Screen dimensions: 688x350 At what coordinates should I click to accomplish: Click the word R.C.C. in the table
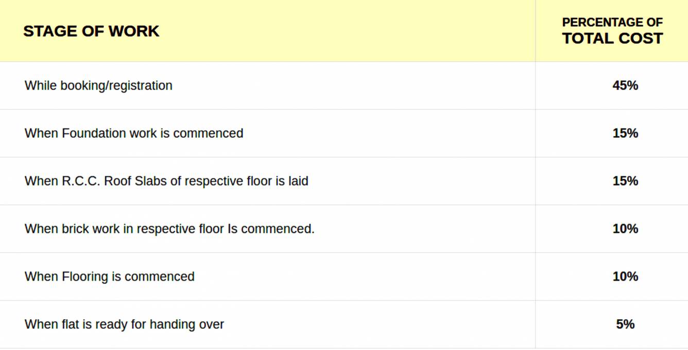[81, 181]
